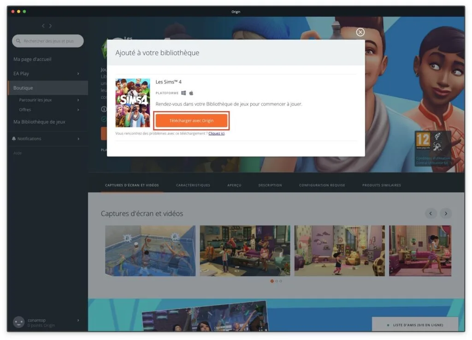Open the living room party screenshot
Screen dimensions: 472x340
point(245,251)
